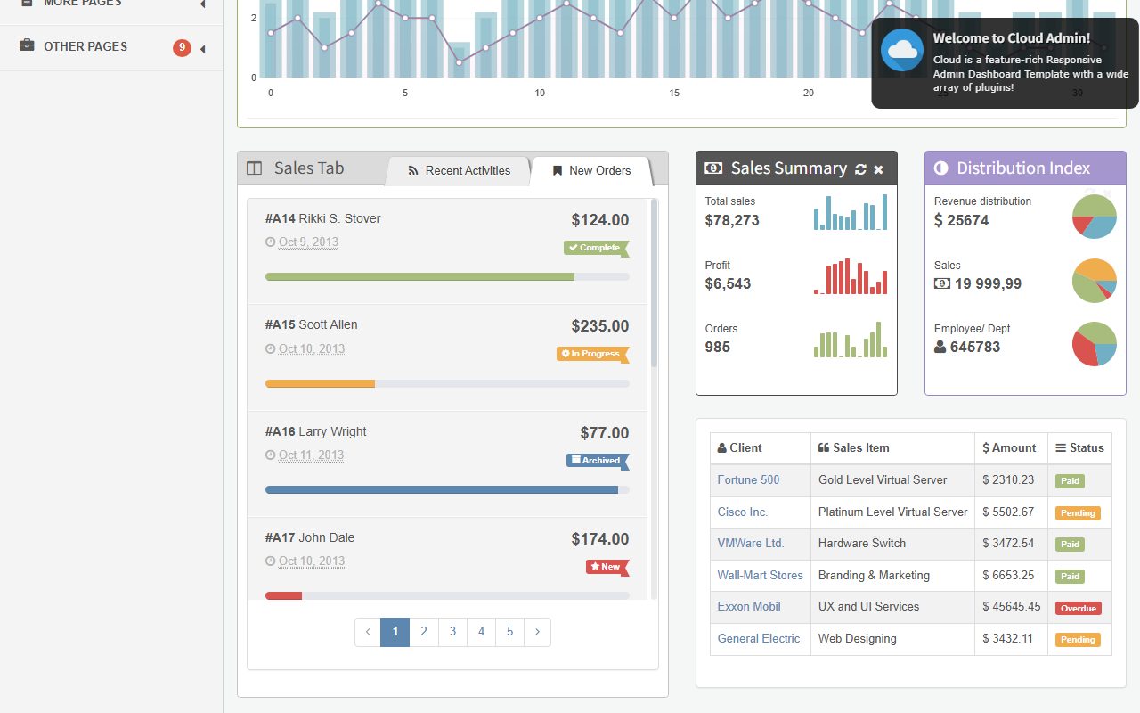
Task: Expand the Other Pages sidebar menu
Action: click(x=111, y=47)
